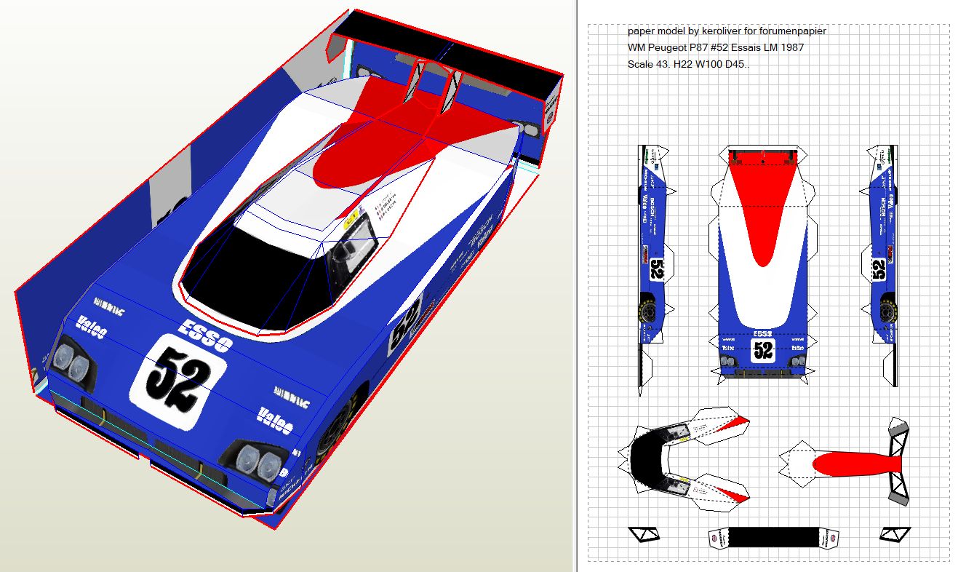The width and height of the screenshot is (974, 572).
Task: Select the 'WM Peugeot P87 #52' title text
Action: point(715,47)
